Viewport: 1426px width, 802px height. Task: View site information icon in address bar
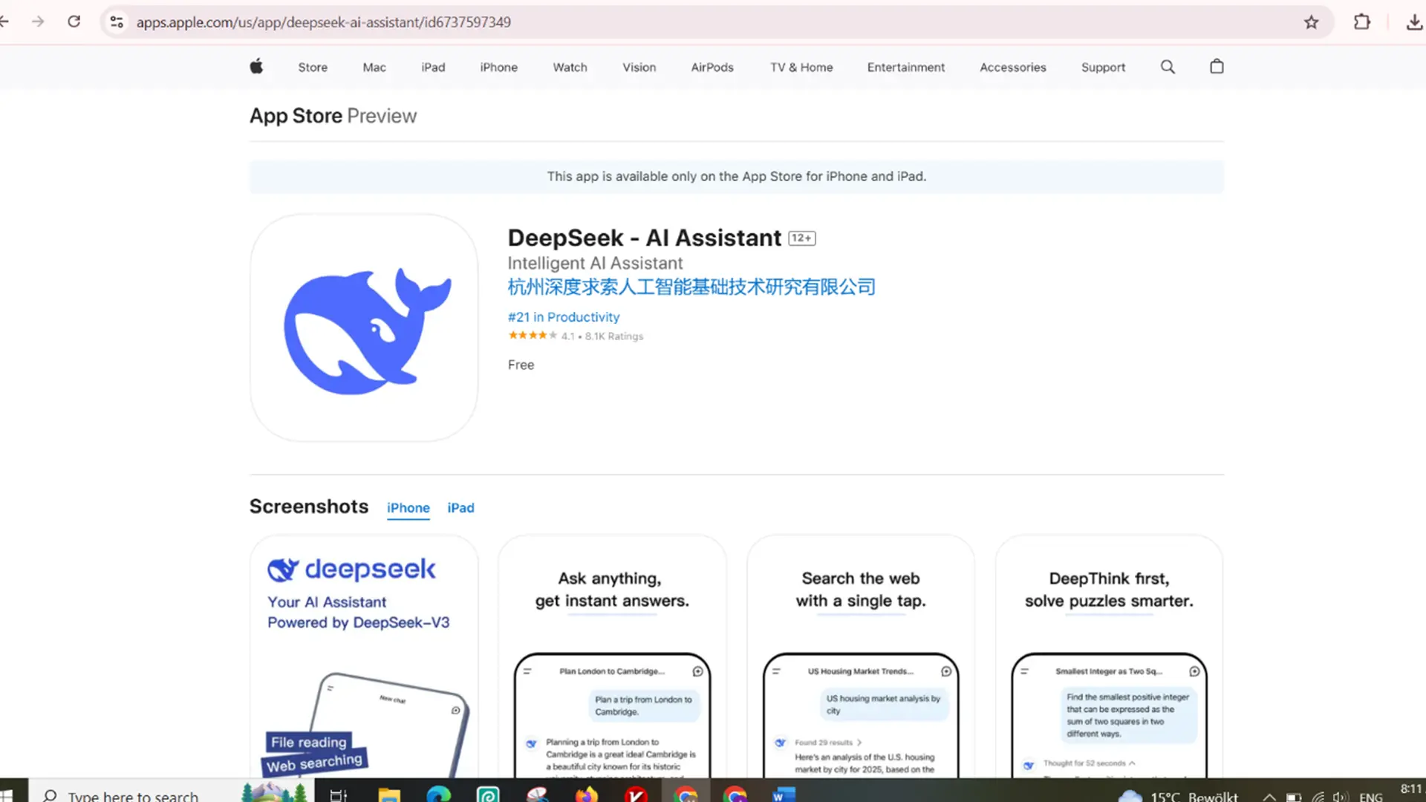[117, 22]
